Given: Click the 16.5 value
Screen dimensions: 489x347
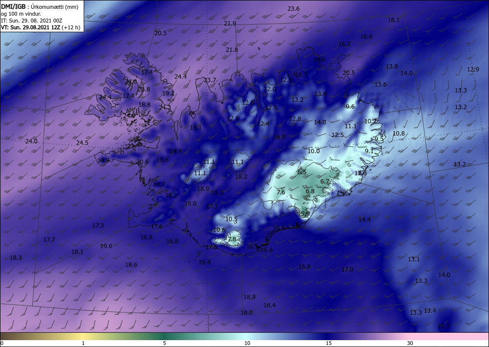Looking at the screenshot, I should [x=253, y=247].
